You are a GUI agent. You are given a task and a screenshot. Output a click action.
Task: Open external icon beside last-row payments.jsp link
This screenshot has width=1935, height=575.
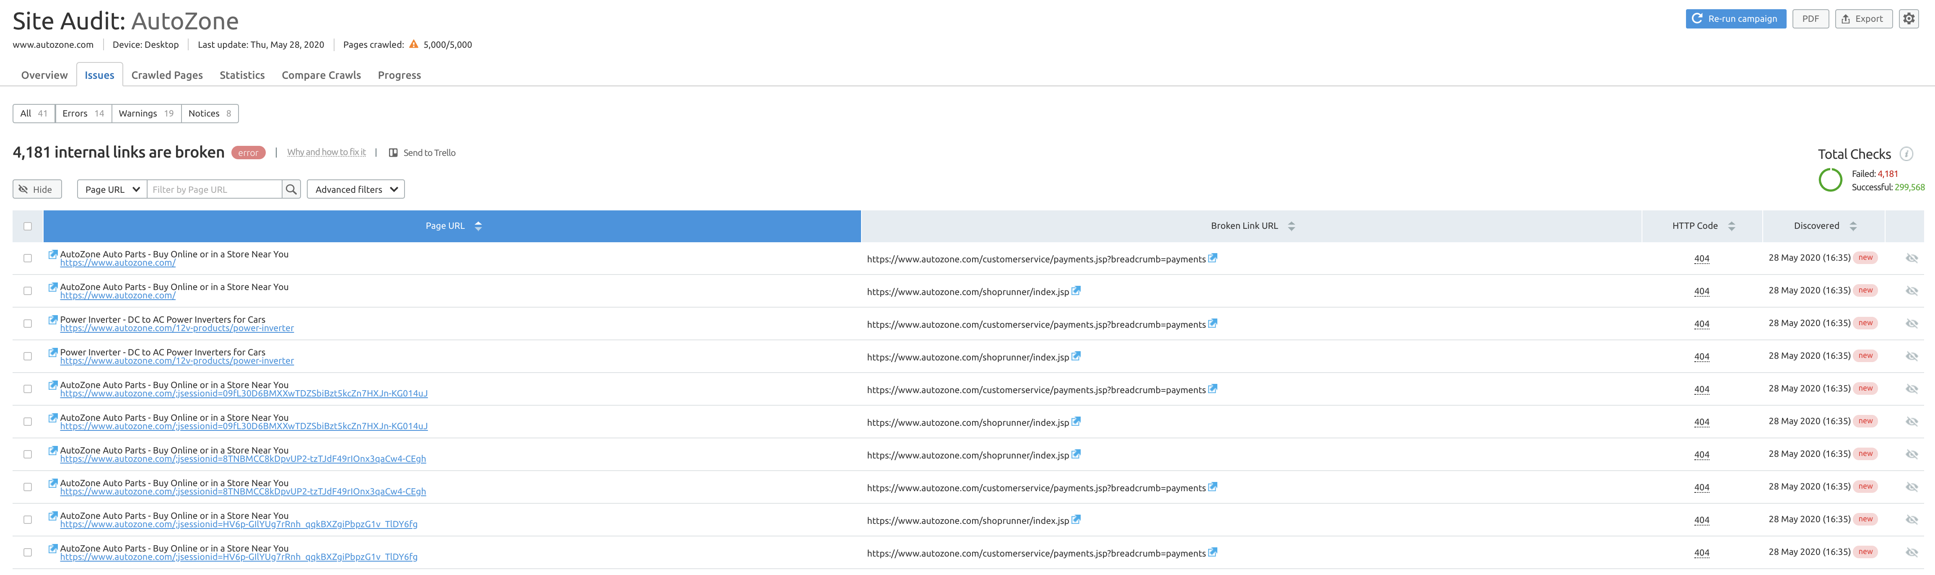point(1212,552)
